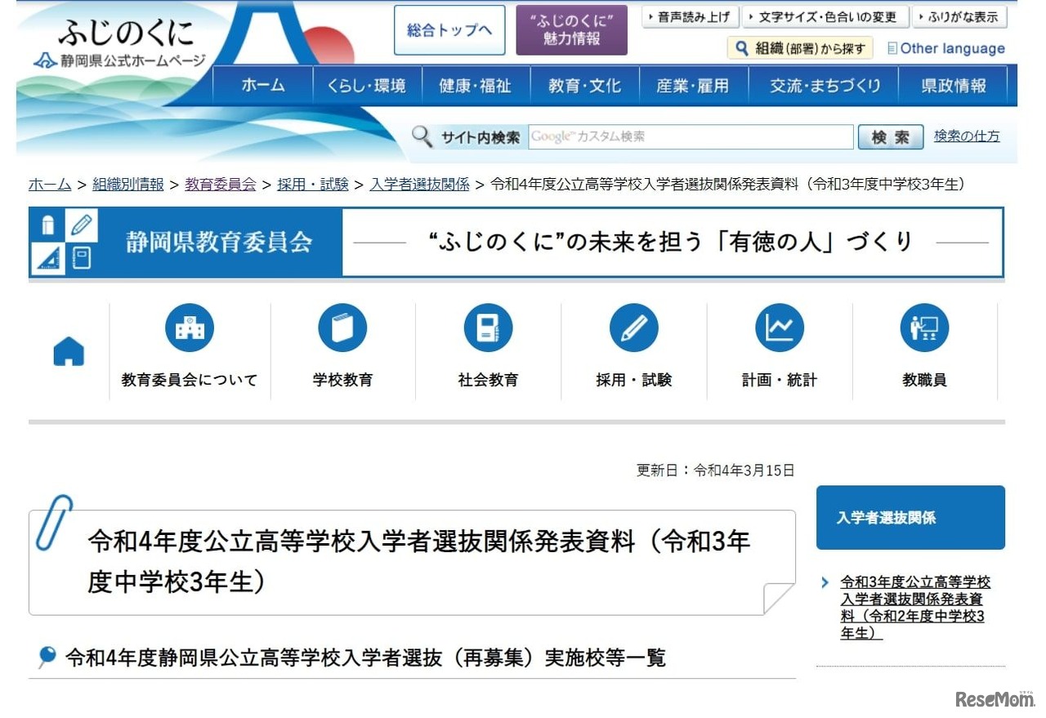
Task: Click ホーム breadcrumb link
Action: (x=50, y=184)
